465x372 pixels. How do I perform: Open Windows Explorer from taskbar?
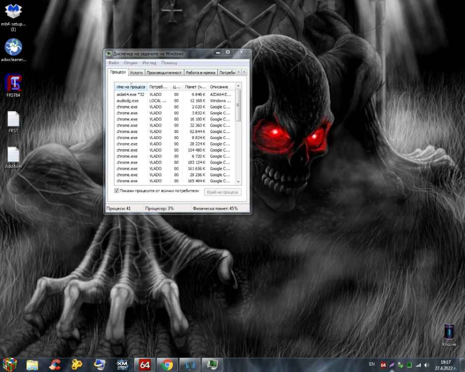point(32,365)
